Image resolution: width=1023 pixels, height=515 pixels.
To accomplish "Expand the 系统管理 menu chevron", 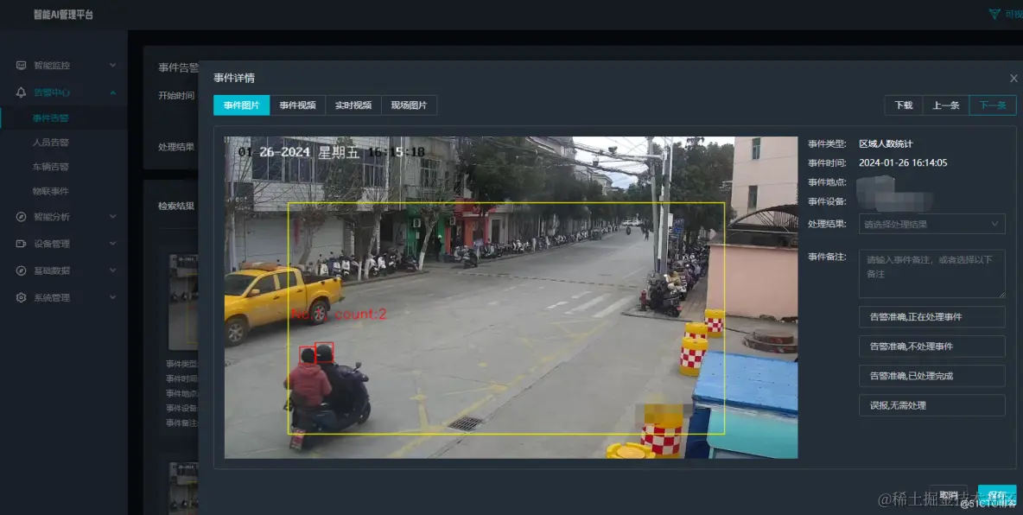I will [x=112, y=297].
